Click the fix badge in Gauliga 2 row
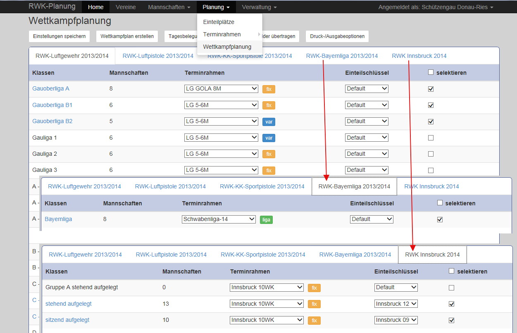Viewport: 517px width, 333px height. [269, 154]
